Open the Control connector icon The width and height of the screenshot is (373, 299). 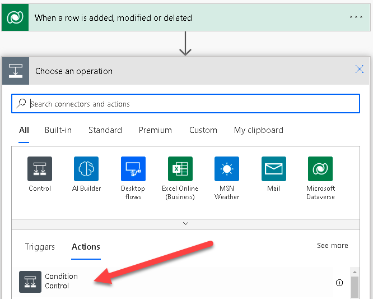coord(40,169)
